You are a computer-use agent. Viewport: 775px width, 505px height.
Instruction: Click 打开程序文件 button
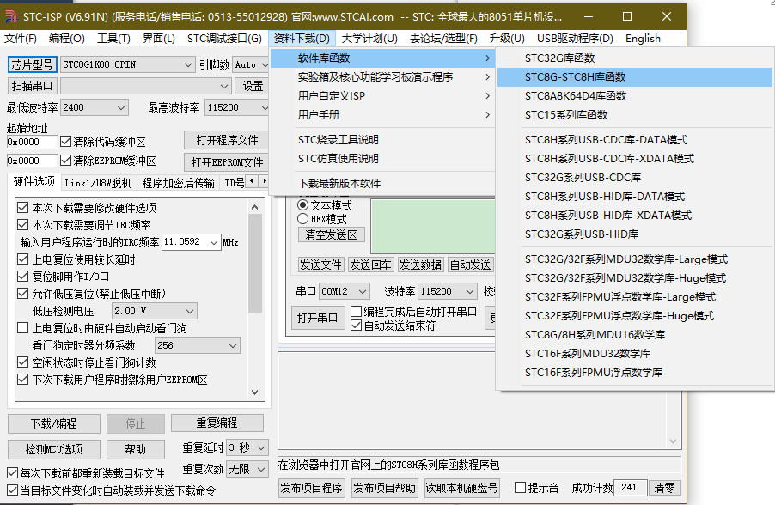[x=226, y=140]
